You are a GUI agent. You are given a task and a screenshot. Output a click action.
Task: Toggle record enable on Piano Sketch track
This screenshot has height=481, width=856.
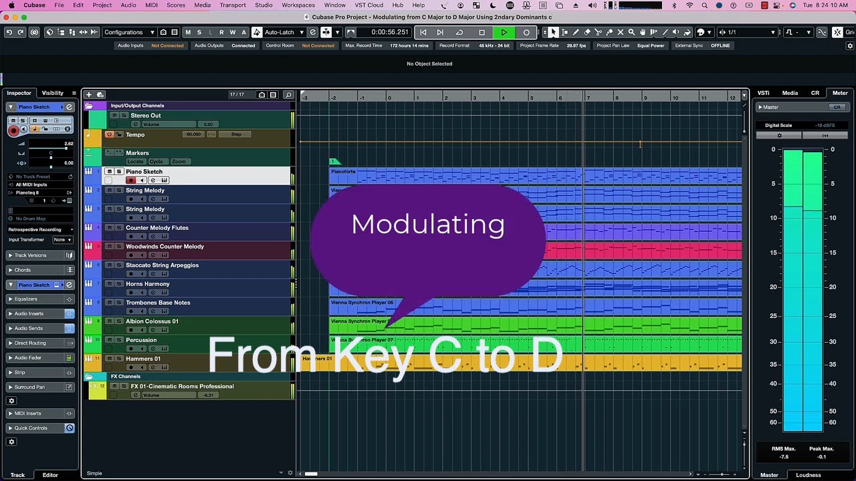pyautogui.click(x=130, y=180)
